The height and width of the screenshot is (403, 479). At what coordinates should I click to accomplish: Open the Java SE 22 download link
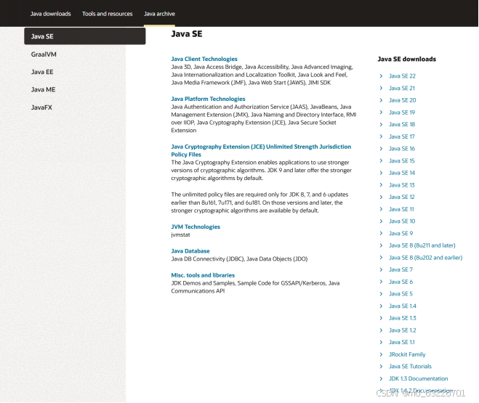pyautogui.click(x=402, y=76)
